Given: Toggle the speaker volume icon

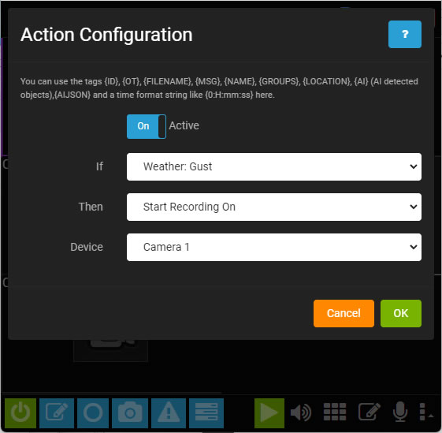Looking at the screenshot, I should tap(301, 413).
